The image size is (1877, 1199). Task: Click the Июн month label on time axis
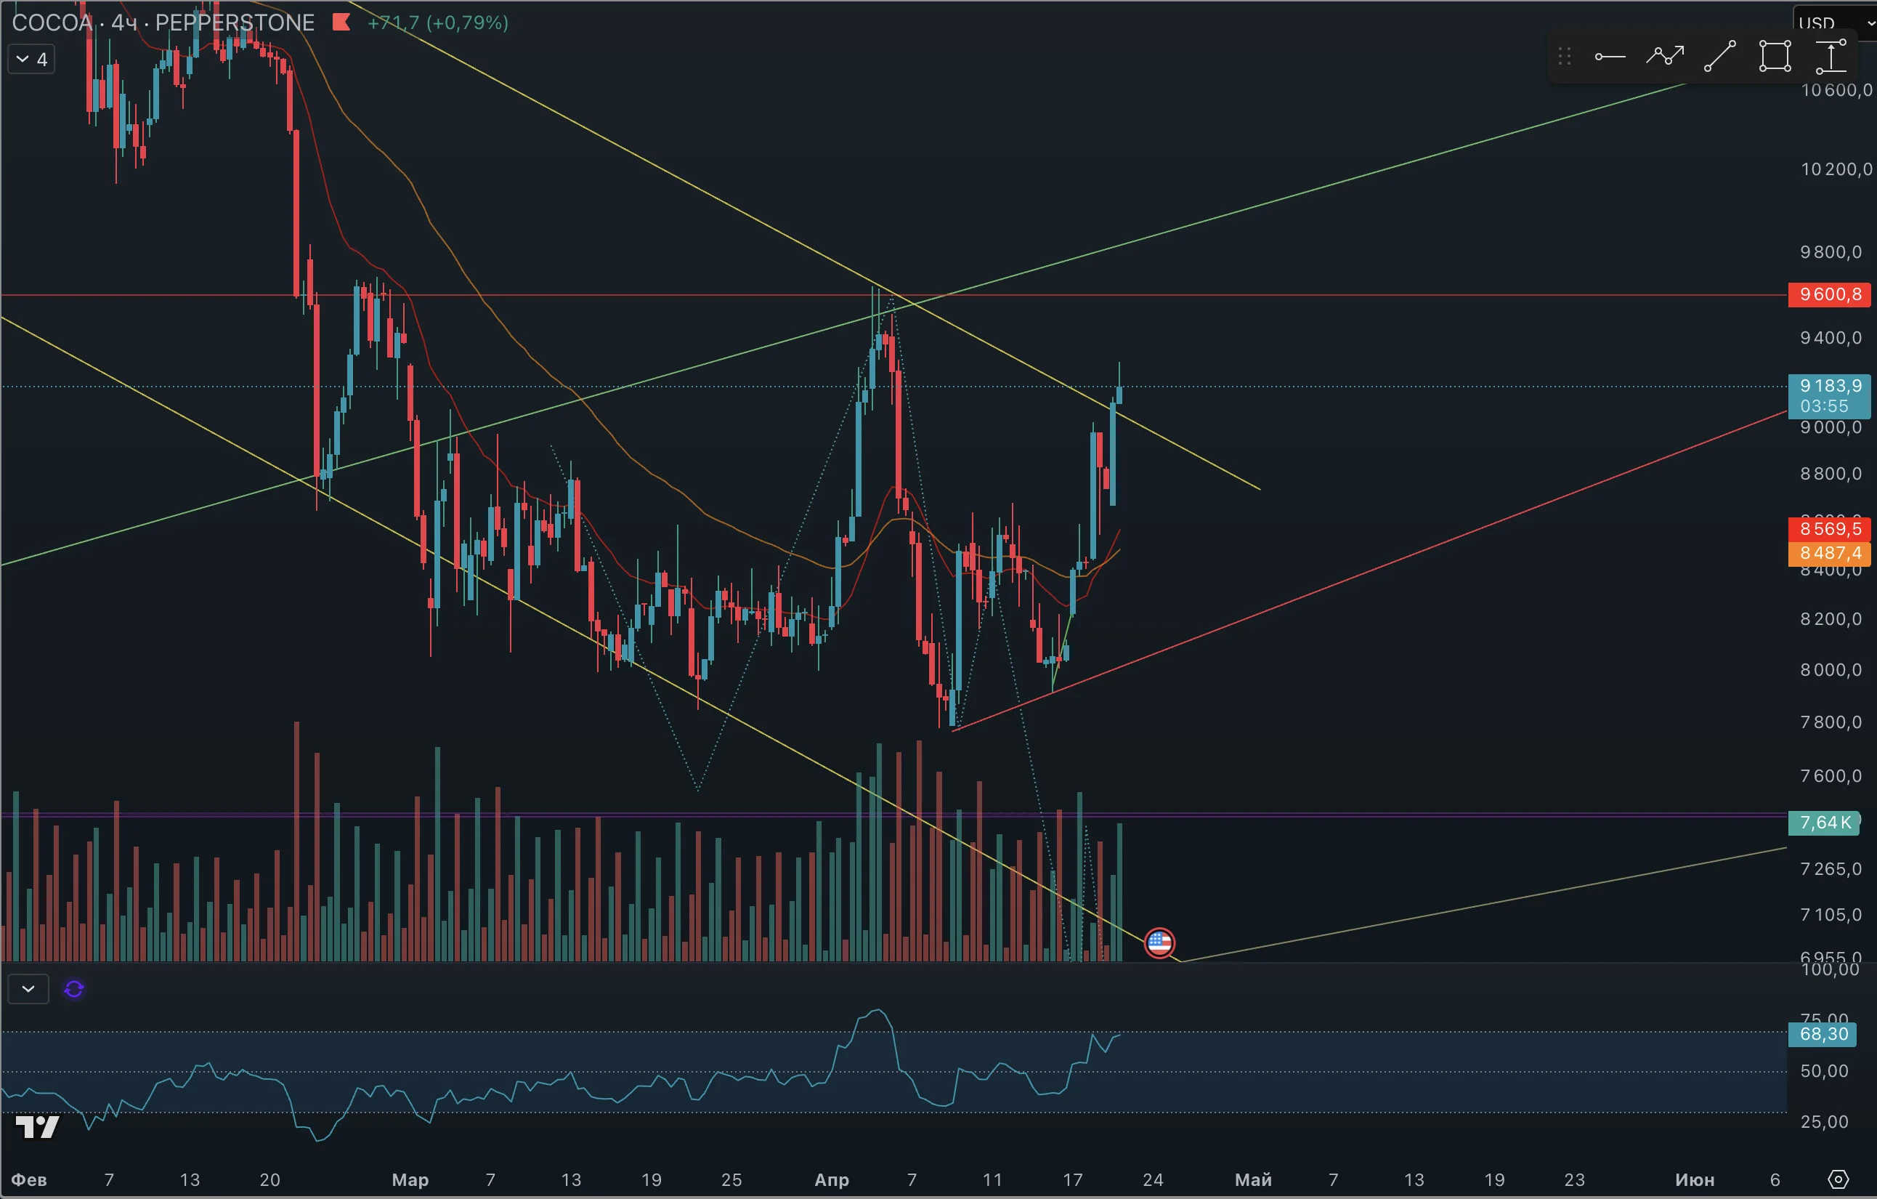click(1695, 1179)
